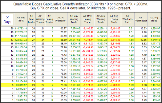Click net profit value 112,250.12

pos(21,32)
